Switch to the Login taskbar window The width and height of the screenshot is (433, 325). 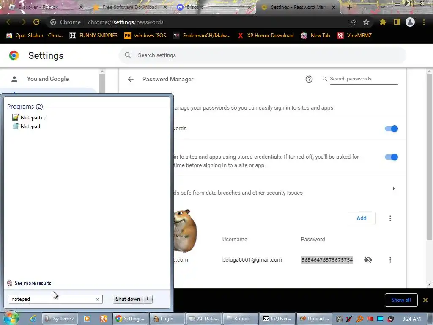pos(167,319)
